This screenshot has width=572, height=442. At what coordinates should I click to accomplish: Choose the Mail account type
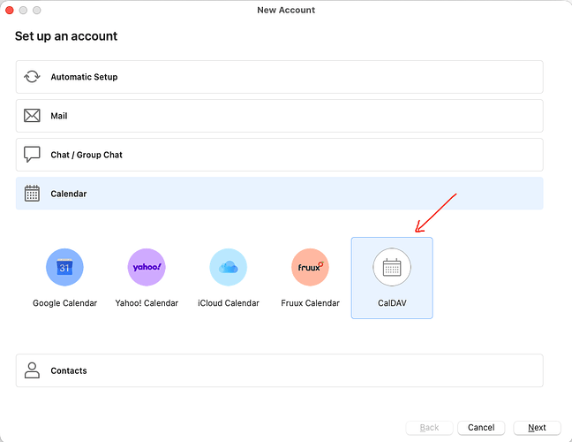tap(280, 116)
